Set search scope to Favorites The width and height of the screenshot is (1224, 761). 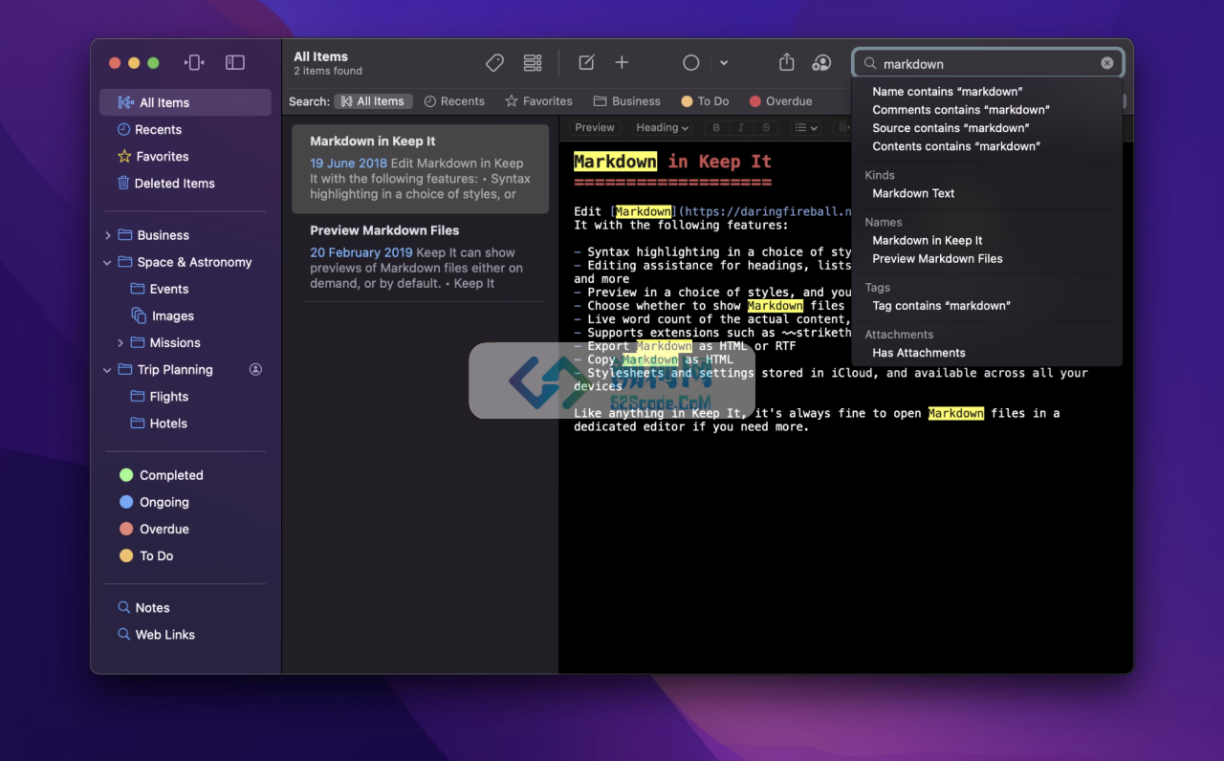pyautogui.click(x=538, y=101)
